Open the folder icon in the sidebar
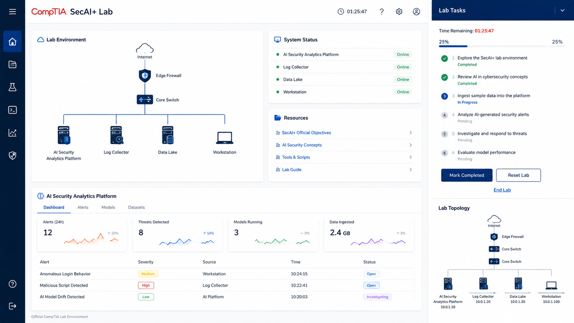574x323 pixels. point(13,65)
